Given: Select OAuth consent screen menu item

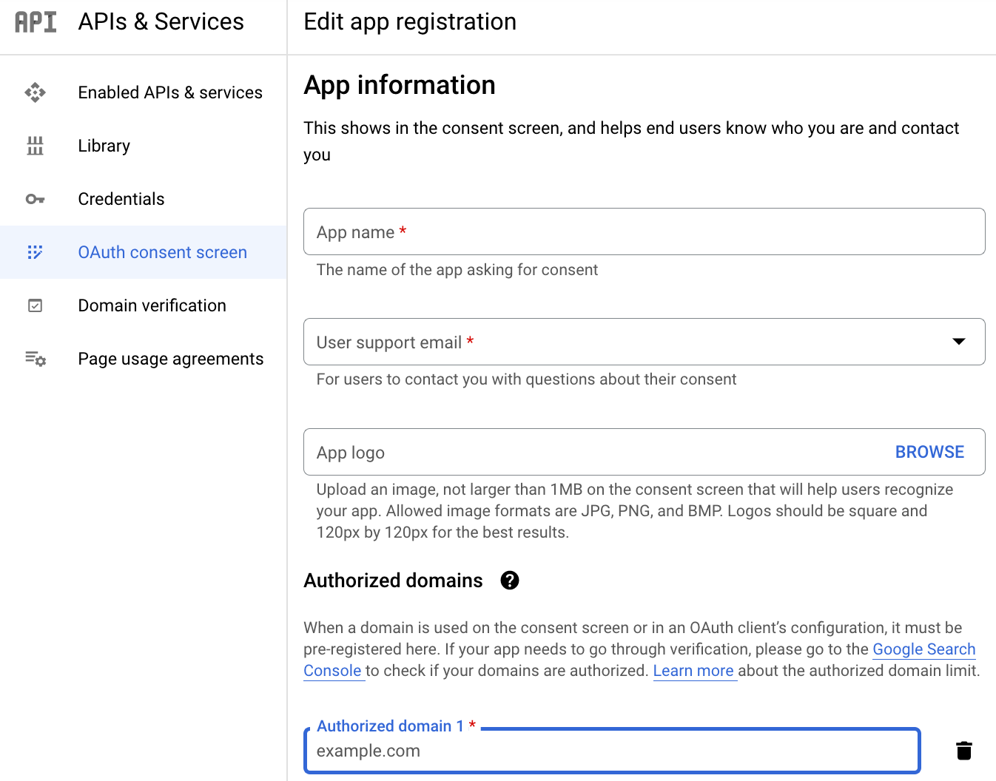Looking at the screenshot, I should coord(144,252).
